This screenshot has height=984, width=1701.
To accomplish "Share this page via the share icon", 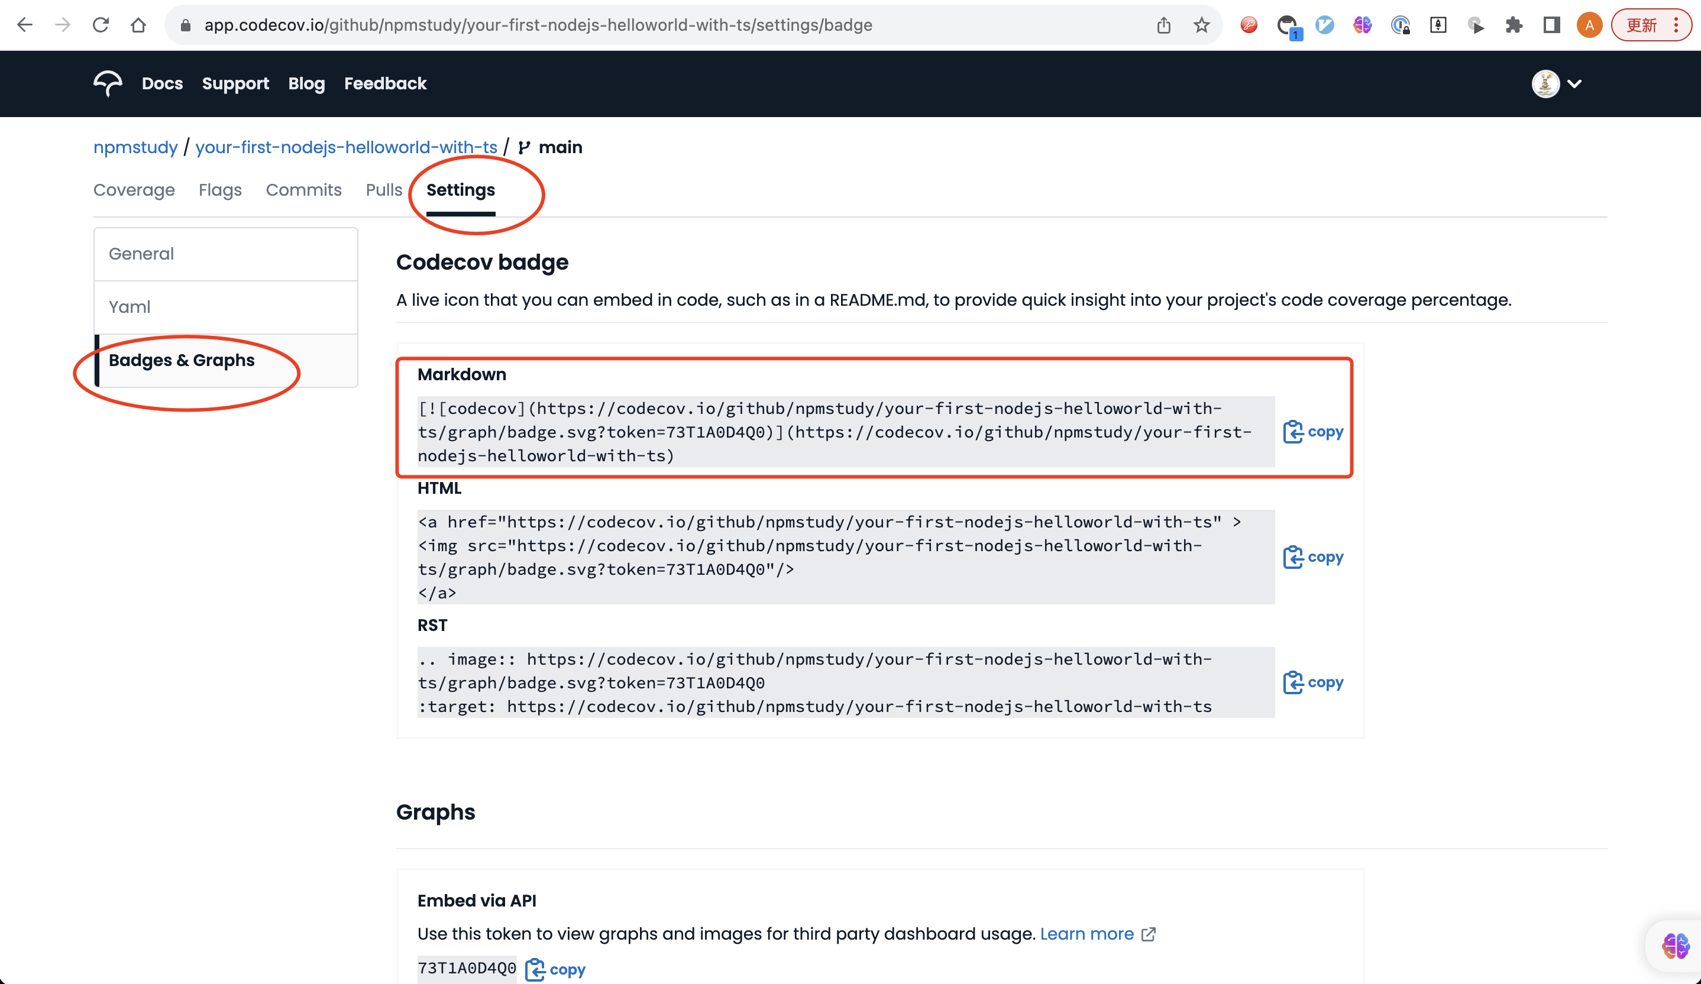I will pyautogui.click(x=1164, y=25).
